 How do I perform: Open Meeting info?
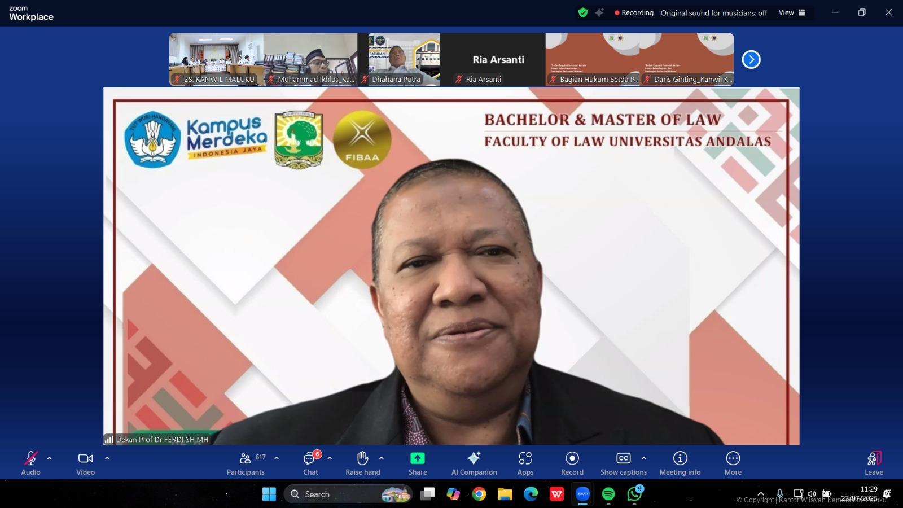tap(680, 463)
